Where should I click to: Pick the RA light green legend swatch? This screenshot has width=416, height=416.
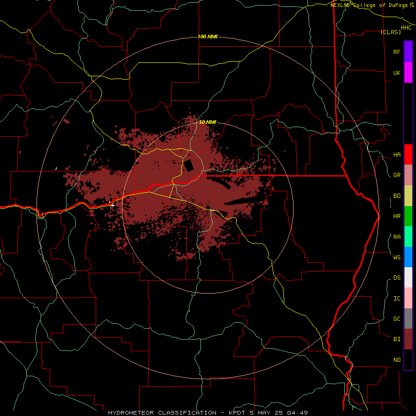click(x=408, y=237)
